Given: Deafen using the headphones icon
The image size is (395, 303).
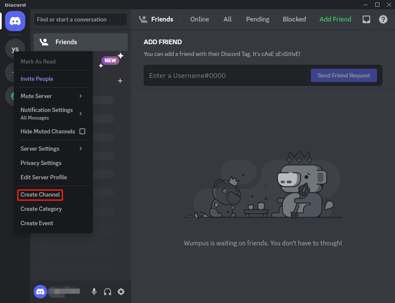Looking at the screenshot, I should pyautogui.click(x=108, y=292).
